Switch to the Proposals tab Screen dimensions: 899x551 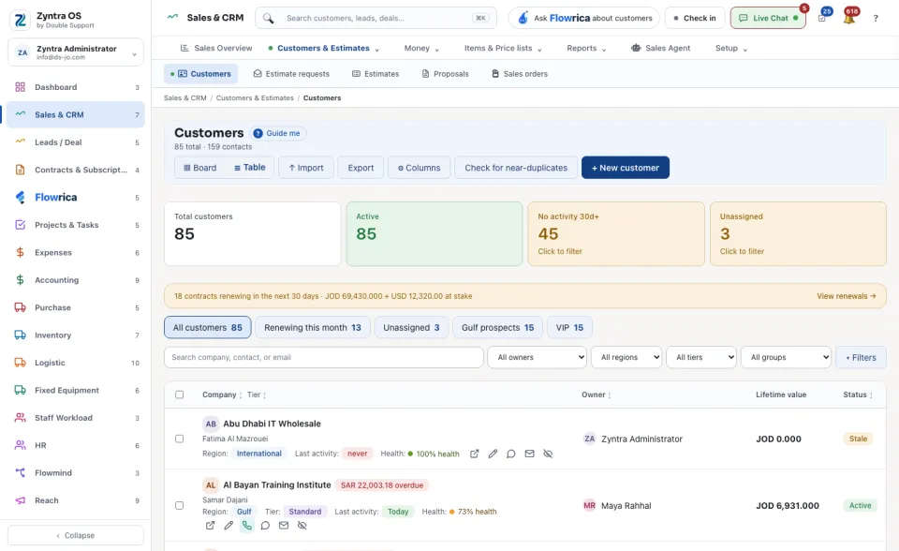pyautogui.click(x=446, y=74)
